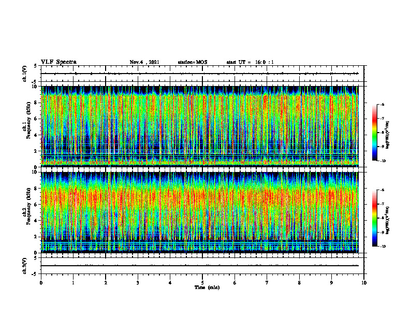Click the time axis end label "10"

[x=364, y=283]
